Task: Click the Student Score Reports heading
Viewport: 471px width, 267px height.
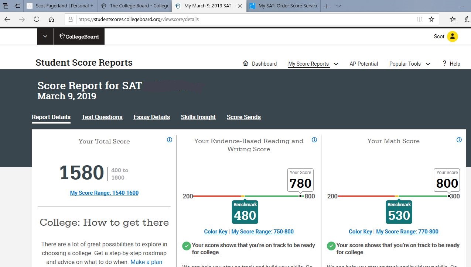Action: click(x=84, y=63)
